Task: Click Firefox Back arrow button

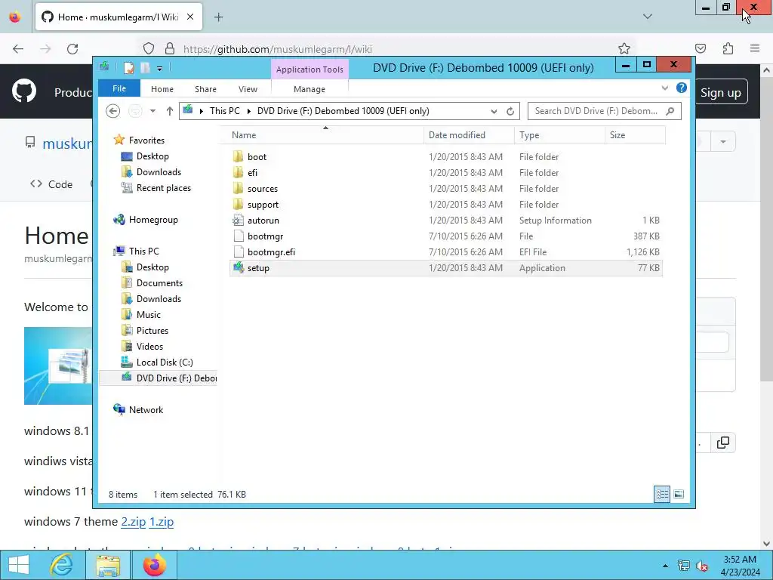Action: 18,49
